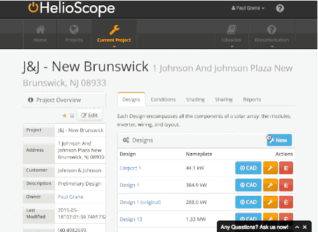This screenshot has width=318, height=232.
Task: Click the 1.33 MW nameplate value
Action: click(x=196, y=219)
